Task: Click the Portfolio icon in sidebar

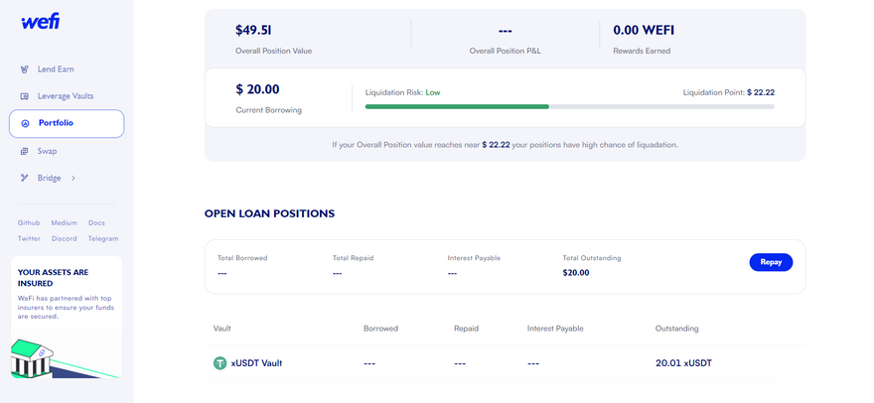Action: coord(25,124)
